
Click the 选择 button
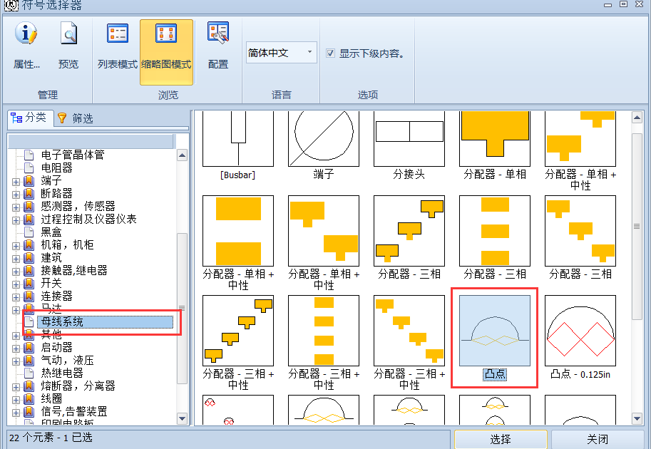tap(501, 439)
